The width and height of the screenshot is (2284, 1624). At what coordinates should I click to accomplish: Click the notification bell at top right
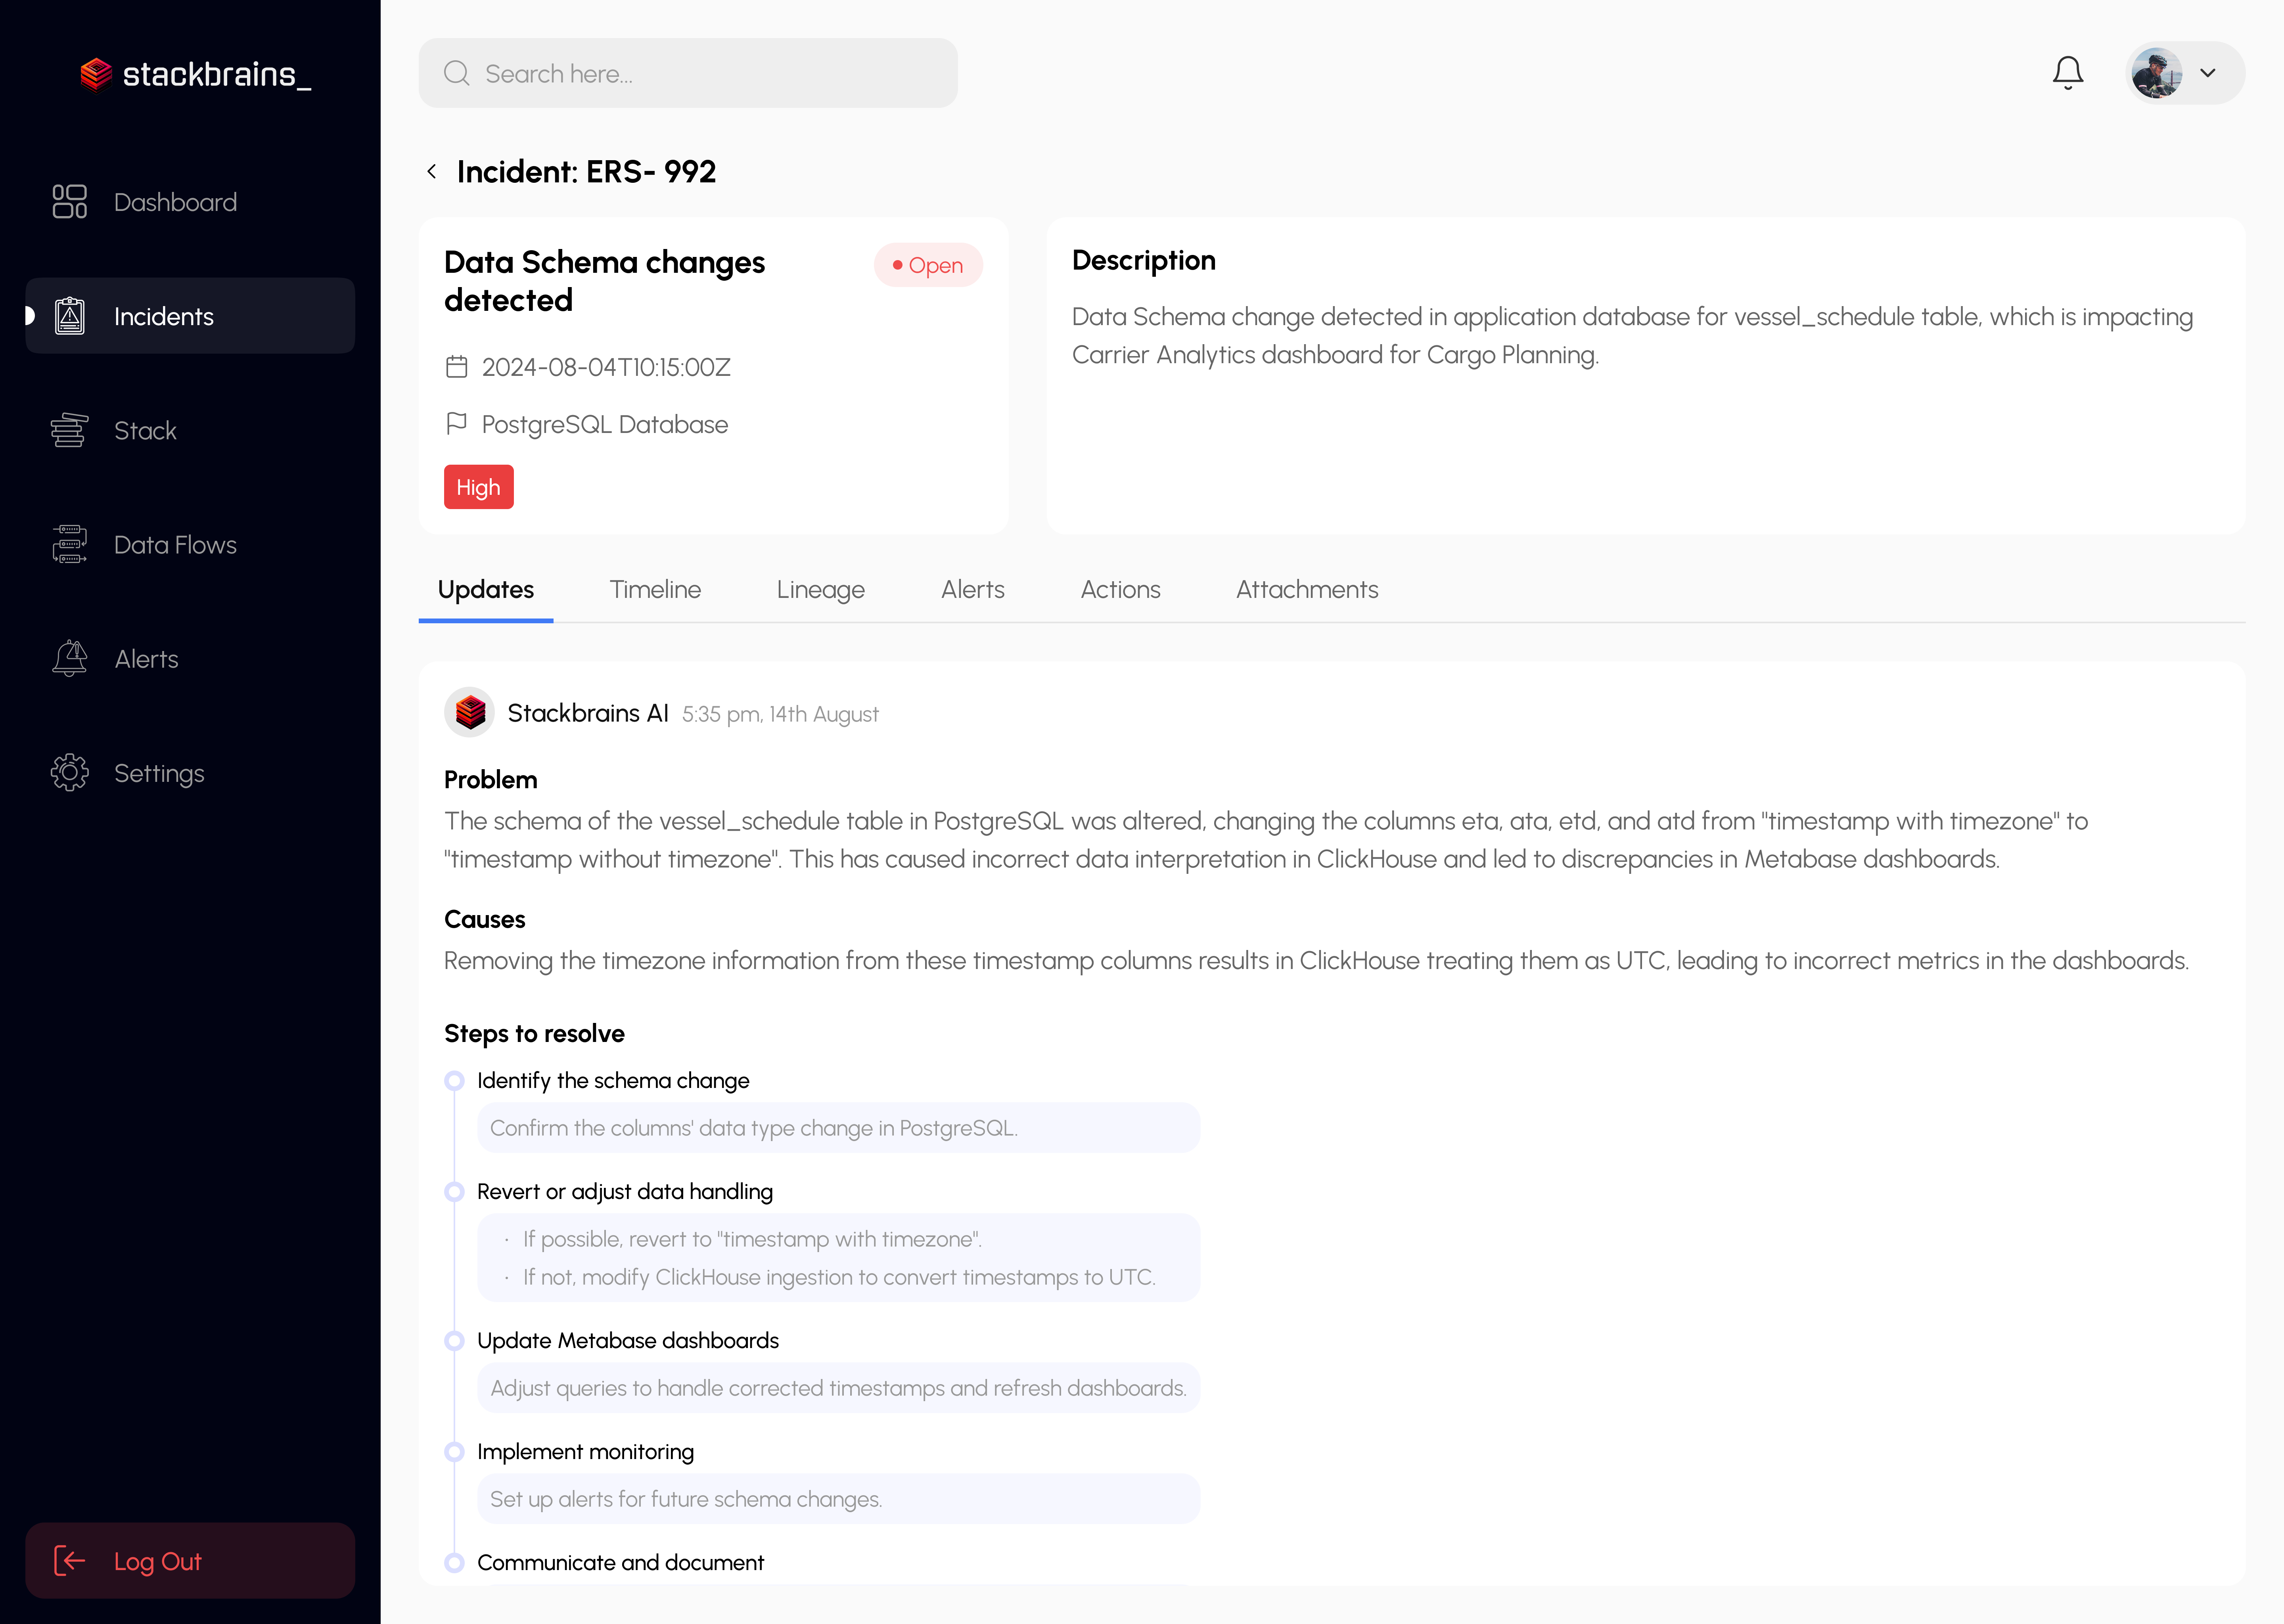[2067, 72]
